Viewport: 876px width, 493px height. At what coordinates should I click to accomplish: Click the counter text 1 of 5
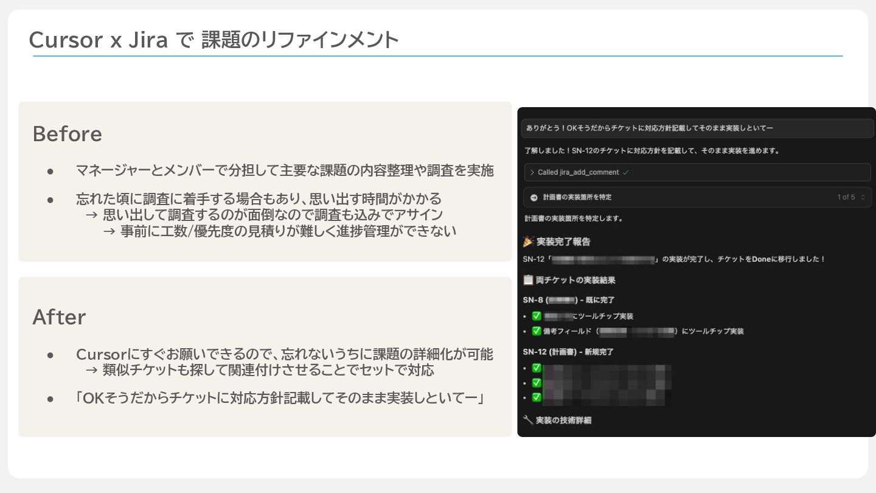pyautogui.click(x=846, y=197)
